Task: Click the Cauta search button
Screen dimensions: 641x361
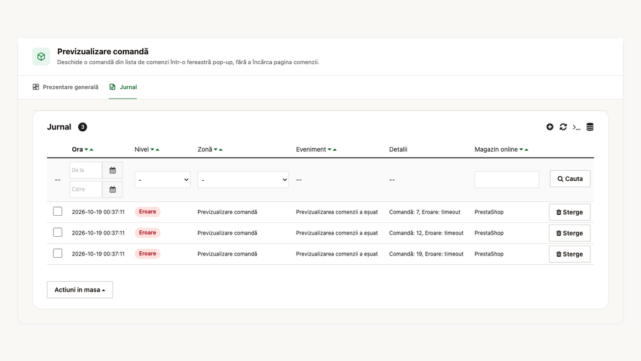Action: tap(570, 179)
